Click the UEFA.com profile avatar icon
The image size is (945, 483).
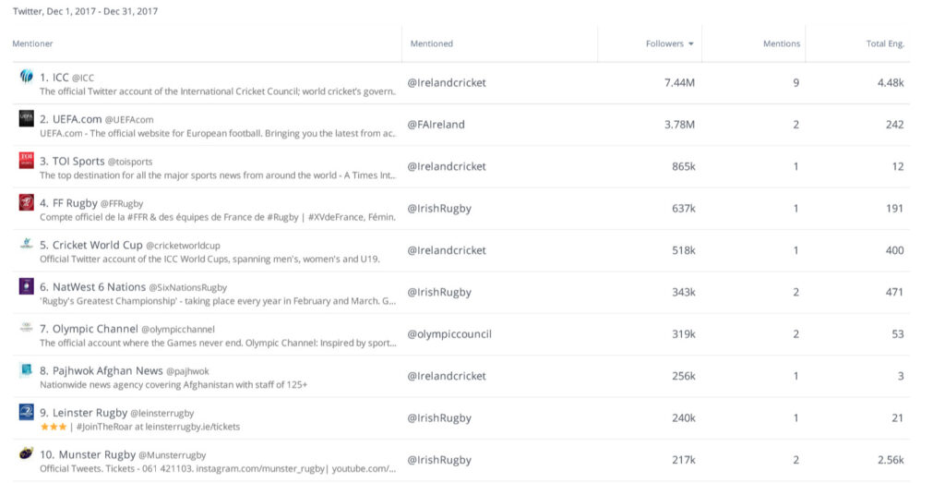click(26, 118)
